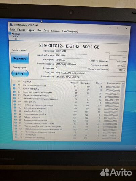Maximize the CrystalDiskInfo window
The image size is (136, 181).
[x=118, y=28]
